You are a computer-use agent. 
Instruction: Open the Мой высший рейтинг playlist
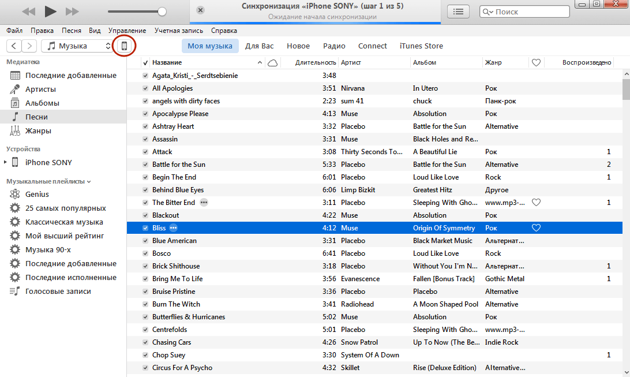pyautogui.click(x=63, y=236)
